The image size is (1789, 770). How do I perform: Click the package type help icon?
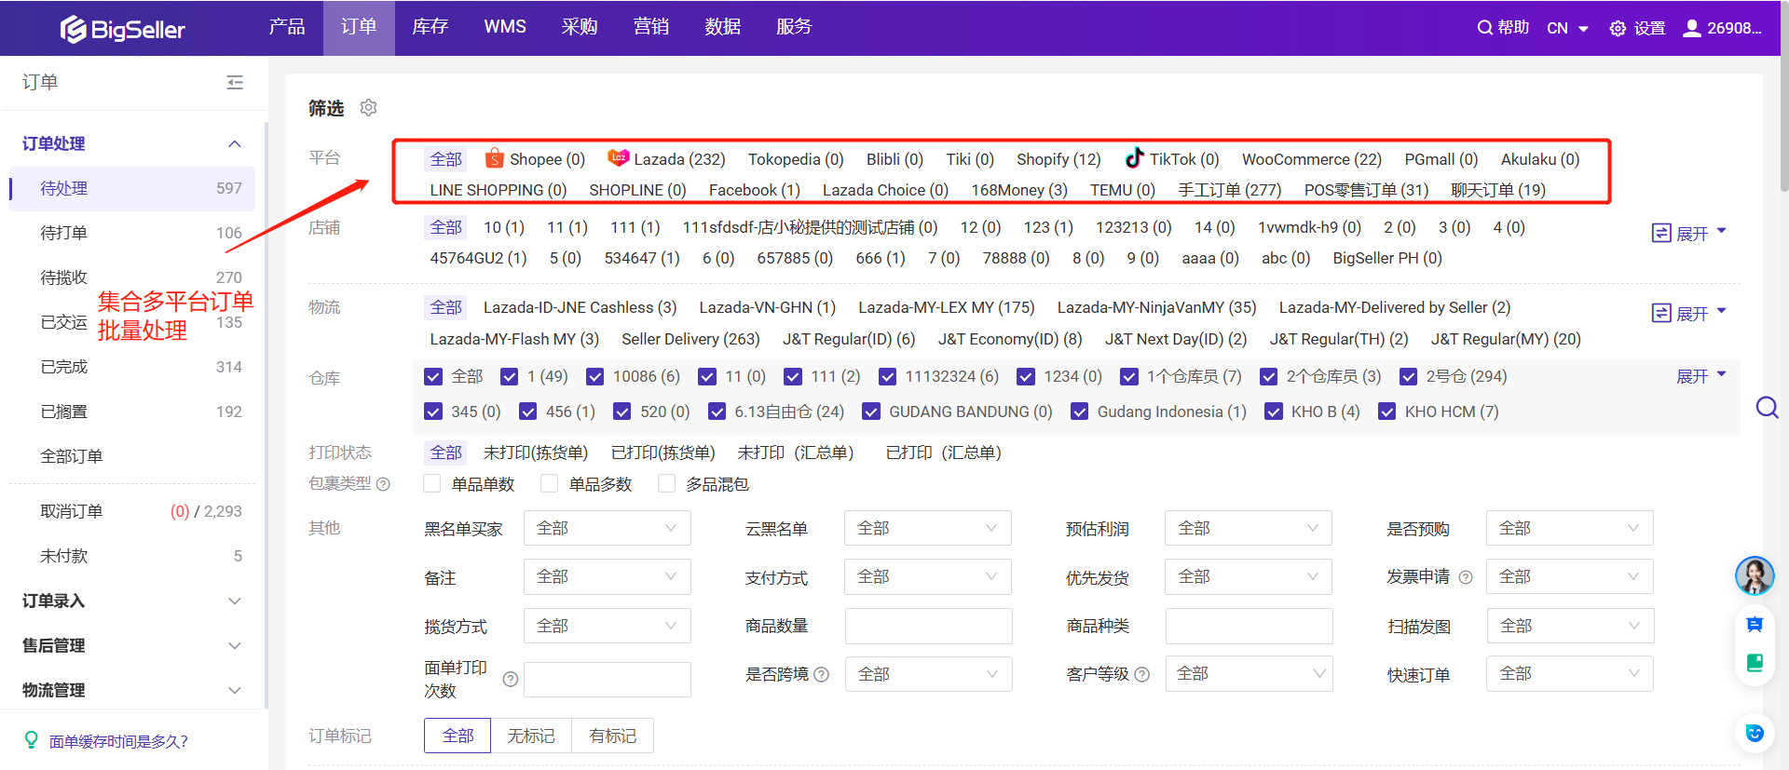(383, 484)
